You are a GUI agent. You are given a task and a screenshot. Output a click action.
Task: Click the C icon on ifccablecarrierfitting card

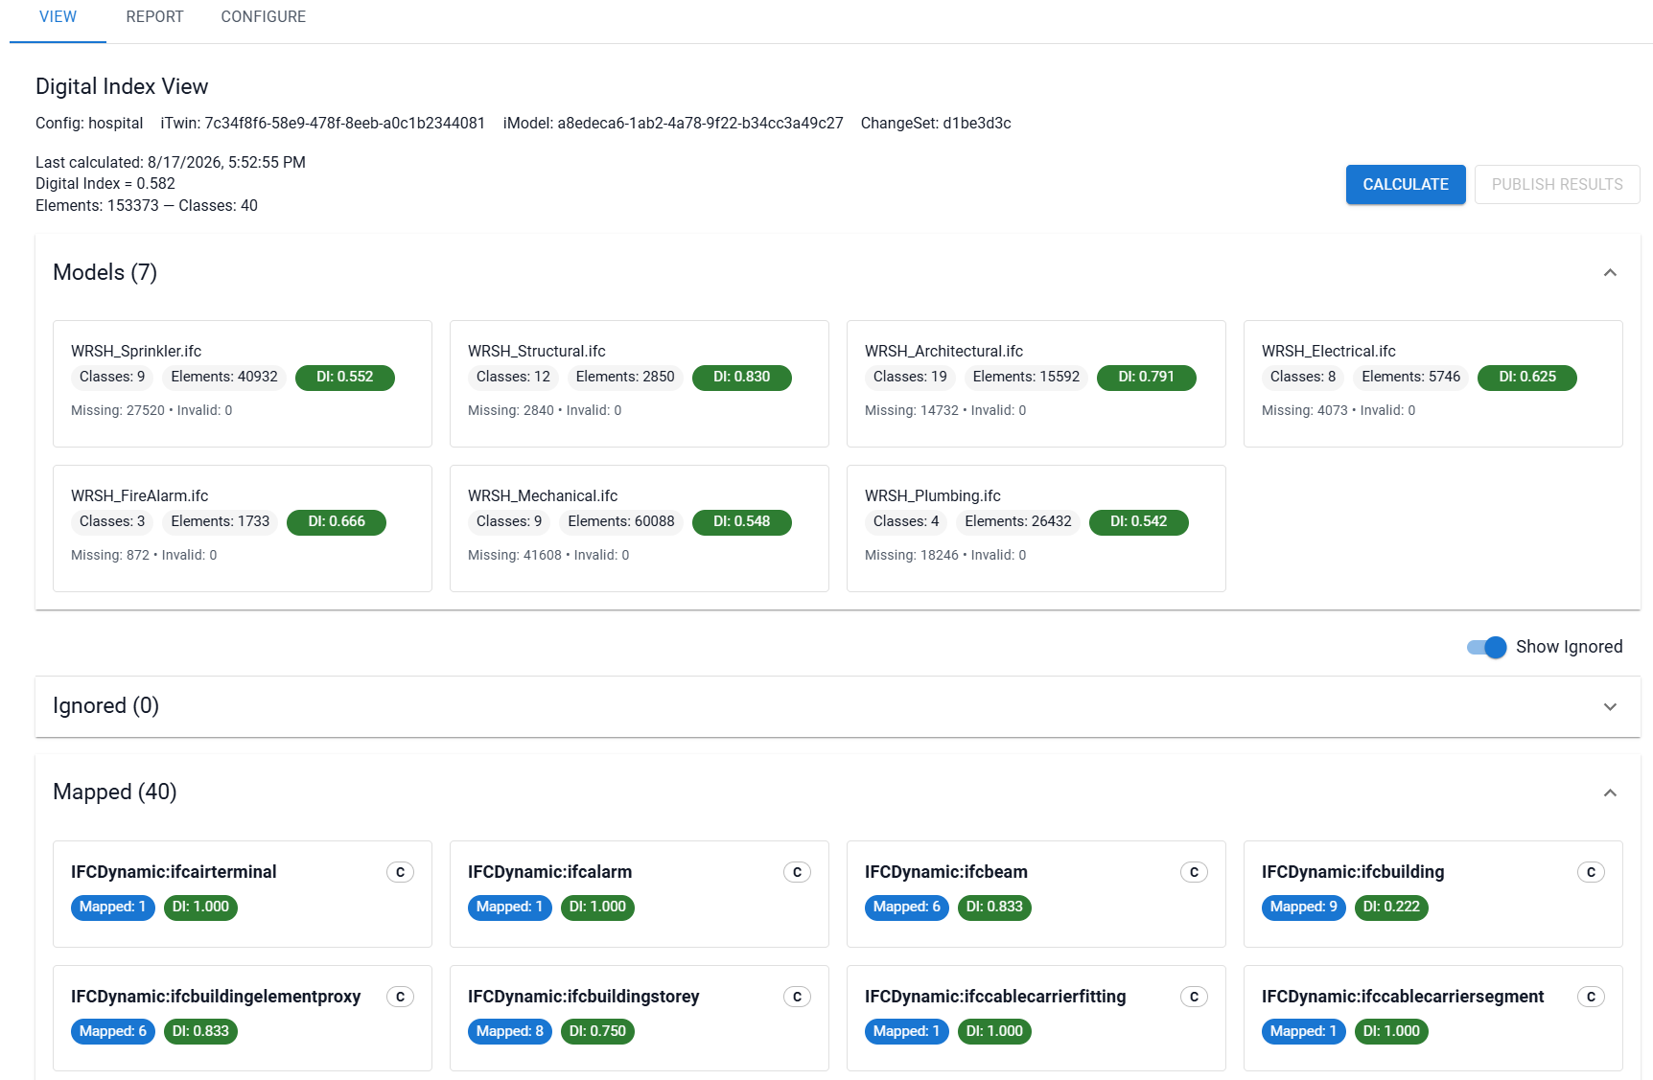click(1194, 997)
